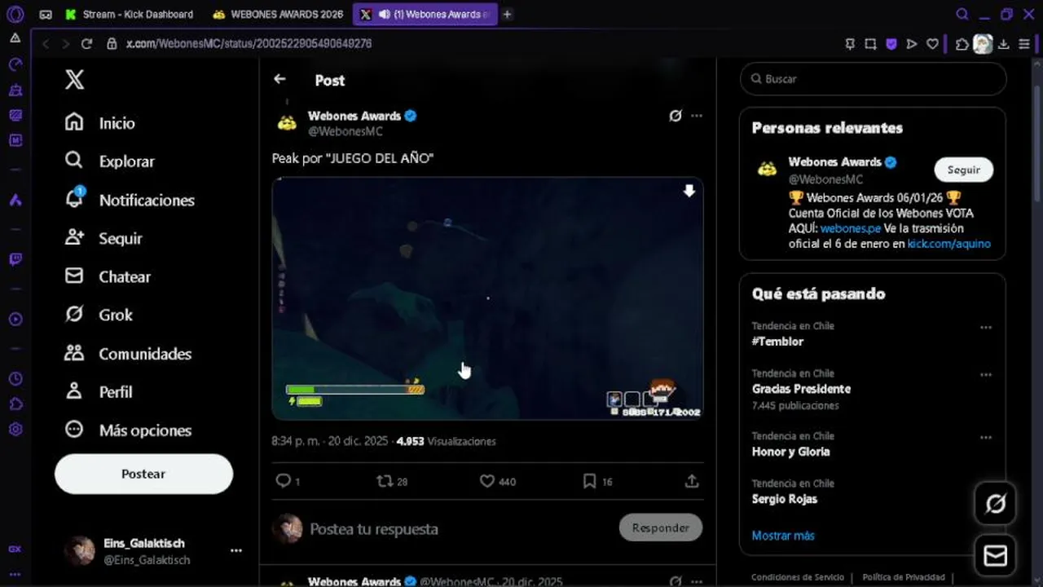1043x587 pixels.
Task: Open History clock icon in Opera sidebar
Action: 15,379
